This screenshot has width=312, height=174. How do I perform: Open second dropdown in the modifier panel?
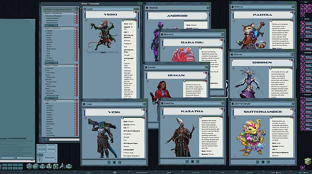(x=52, y=151)
